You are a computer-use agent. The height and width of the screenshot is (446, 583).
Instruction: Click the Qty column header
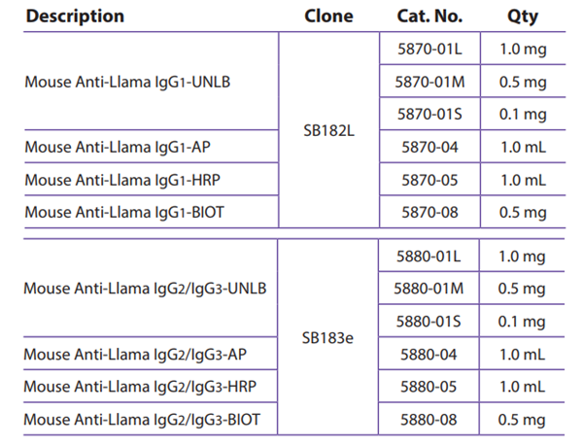pos(522,17)
